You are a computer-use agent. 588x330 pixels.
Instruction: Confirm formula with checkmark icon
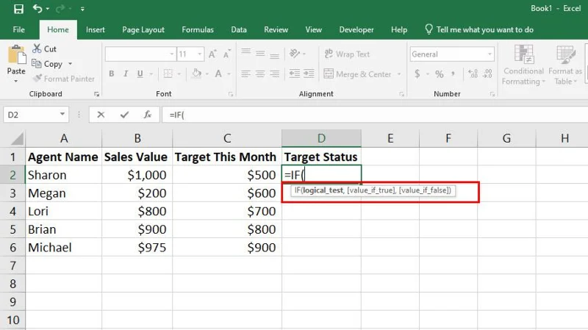click(x=124, y=115)
